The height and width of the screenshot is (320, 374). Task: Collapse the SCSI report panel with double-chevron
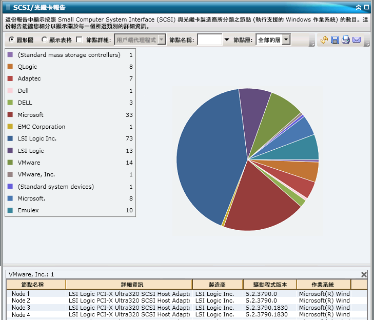(x=359, y=8)
